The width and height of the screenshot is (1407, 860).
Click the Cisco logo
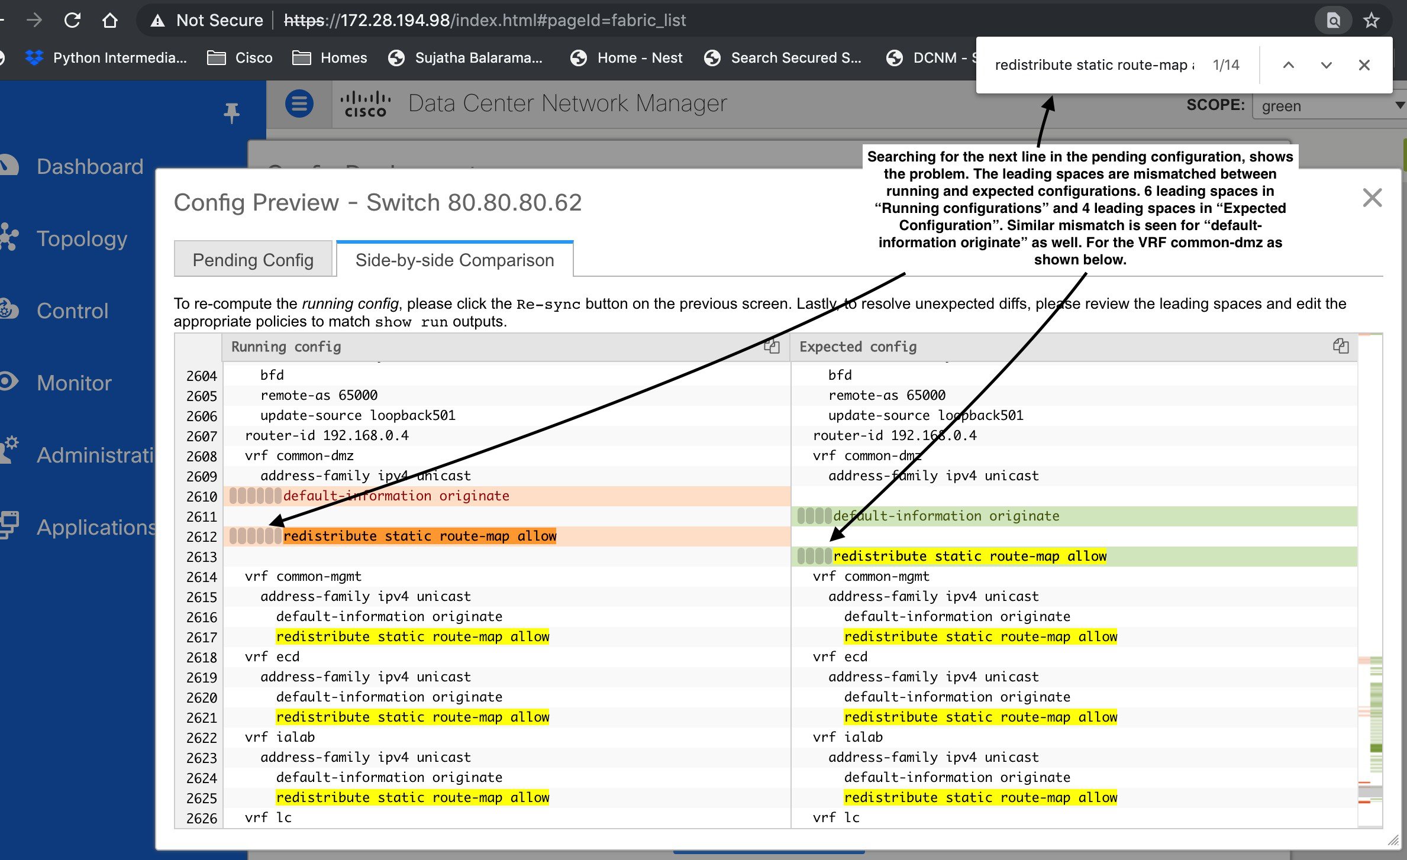click(365, 104)
